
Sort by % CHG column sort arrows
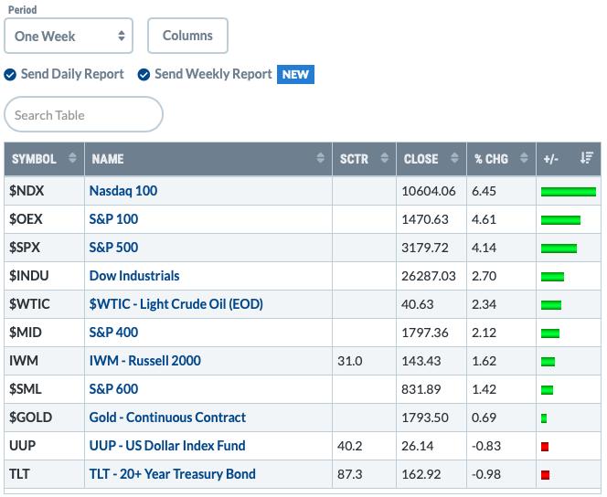point(524,158)
